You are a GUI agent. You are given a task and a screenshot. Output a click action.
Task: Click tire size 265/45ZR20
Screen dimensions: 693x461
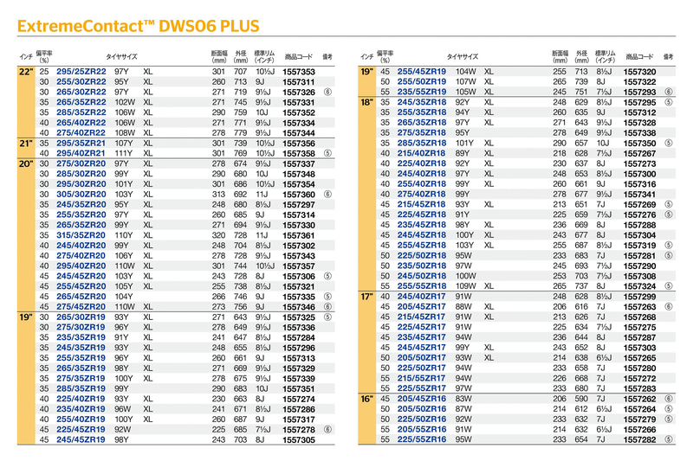81,297
